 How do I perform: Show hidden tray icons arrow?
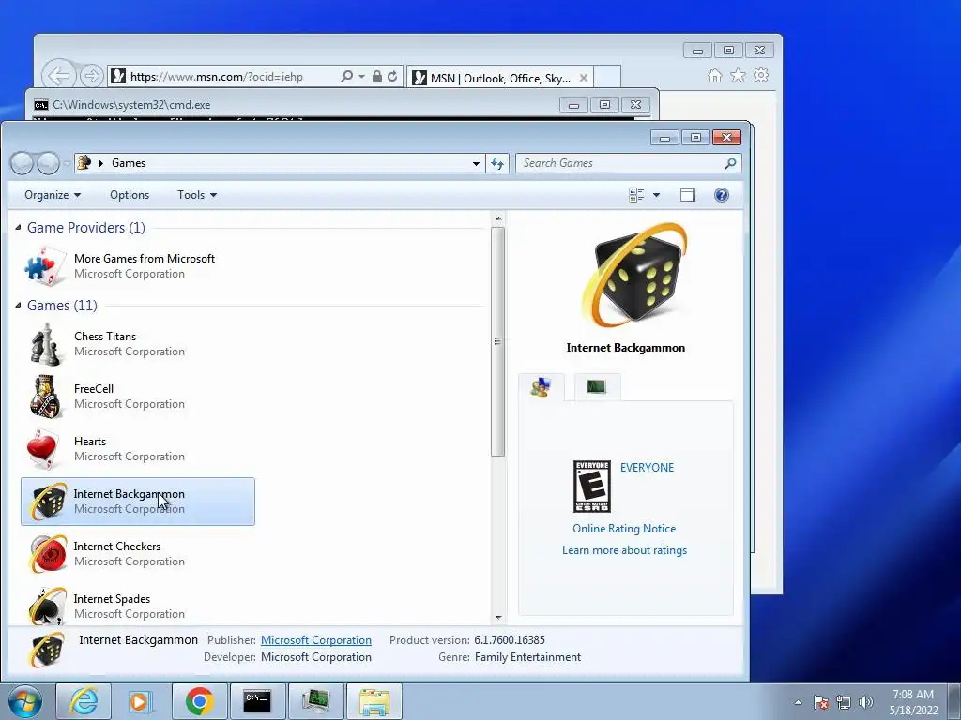click(798, 702)
